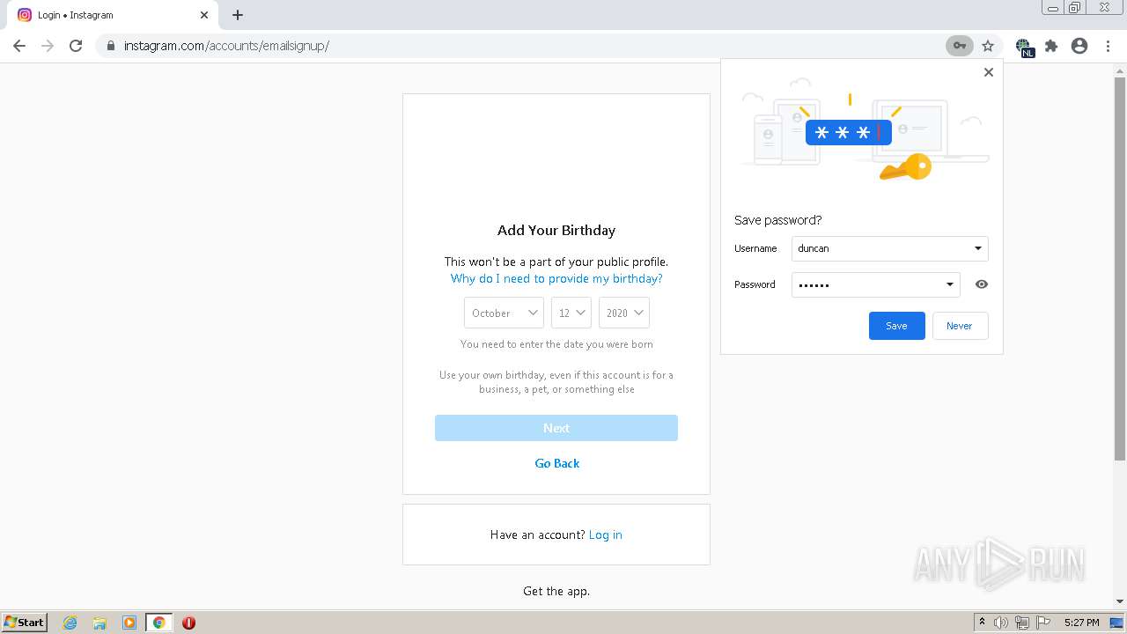Open the Chrome profile avatar icon
Screen dimensions: 1127x634
click(1079, 46)
